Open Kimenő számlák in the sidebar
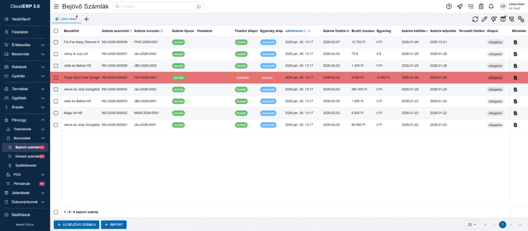Screen dimensions: 528x231 (27, 156)
